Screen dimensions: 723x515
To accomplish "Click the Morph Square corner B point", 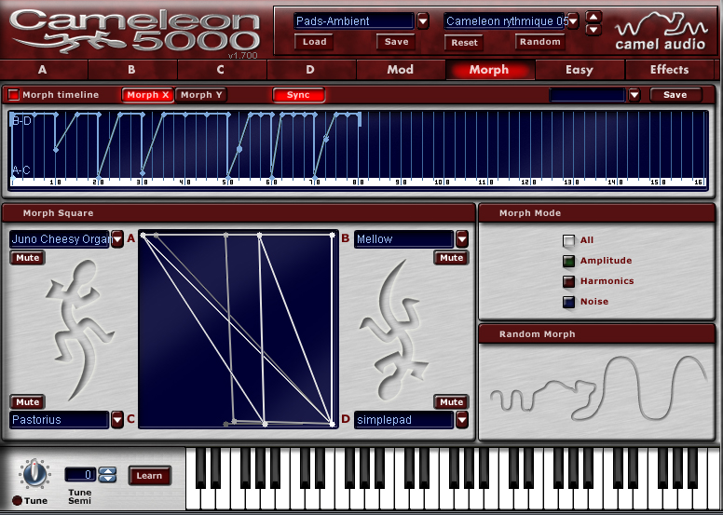I will (x=332, y=236).
